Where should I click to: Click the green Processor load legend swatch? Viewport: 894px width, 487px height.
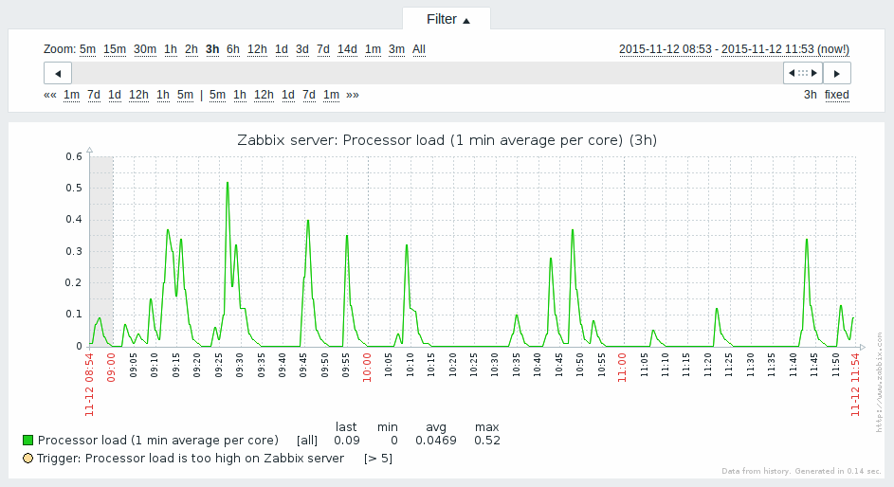27,441
